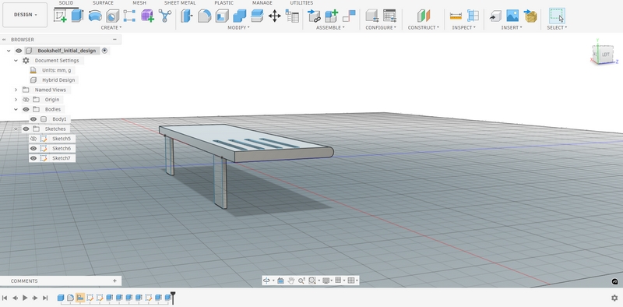Screen dimensions: 623x307
Task: Select the Revolve tool icon
Action: [x=94, y=16]
